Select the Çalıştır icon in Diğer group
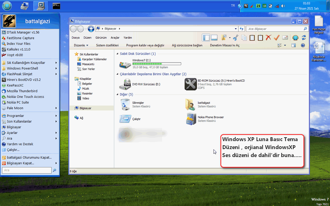This screenshot has width=330, height=206. click(x=125, y=119)
